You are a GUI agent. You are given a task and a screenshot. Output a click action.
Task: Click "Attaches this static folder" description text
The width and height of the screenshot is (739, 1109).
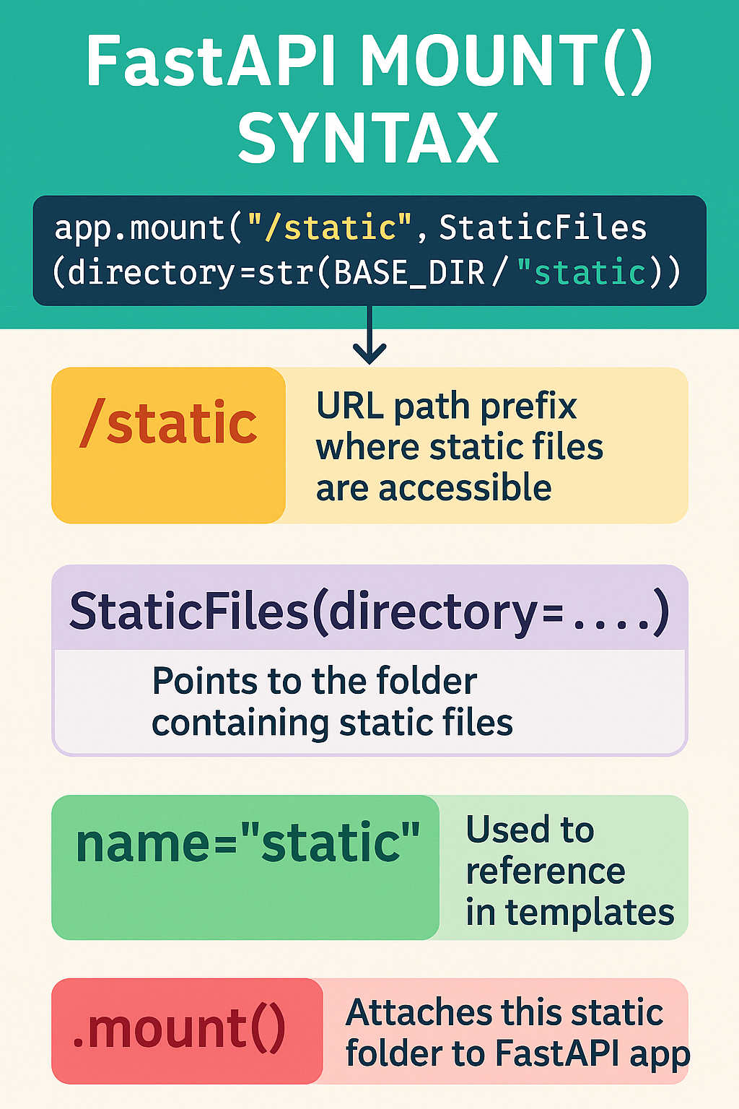click(504, 1012)
